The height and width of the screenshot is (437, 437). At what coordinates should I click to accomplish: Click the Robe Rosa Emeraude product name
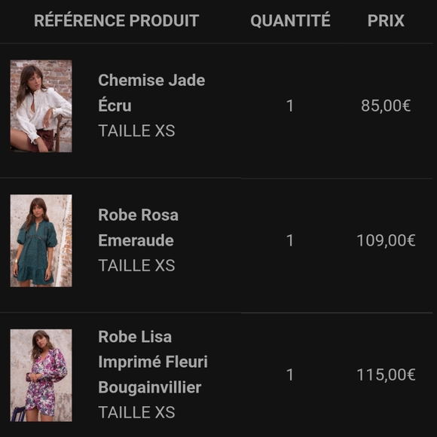click(x=138, y=228)
